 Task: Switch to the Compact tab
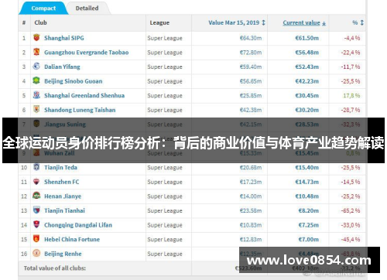(43, 9)
